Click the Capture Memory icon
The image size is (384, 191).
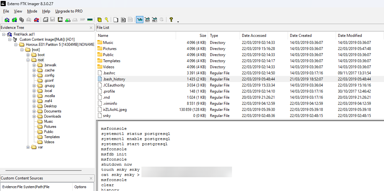90,20
